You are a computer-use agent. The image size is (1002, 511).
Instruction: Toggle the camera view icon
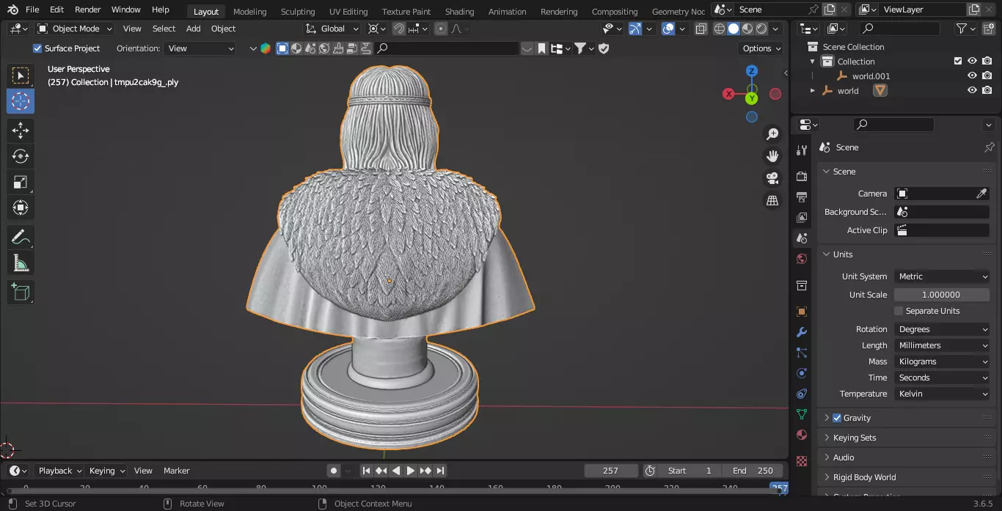[772, 178]
